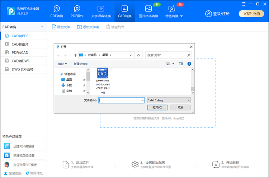
Task: Close the 打开 file dialog
Action: click(191, 47)
